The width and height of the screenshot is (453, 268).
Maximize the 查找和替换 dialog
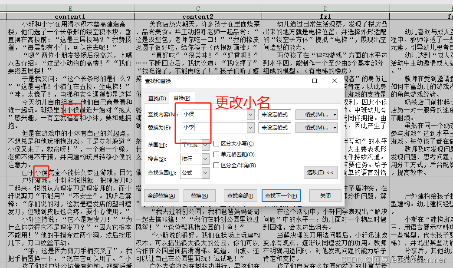click(x=315, y=81)
